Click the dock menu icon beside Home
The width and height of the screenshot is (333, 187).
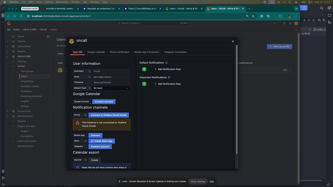pyautogui.click(x=48, y=36)
